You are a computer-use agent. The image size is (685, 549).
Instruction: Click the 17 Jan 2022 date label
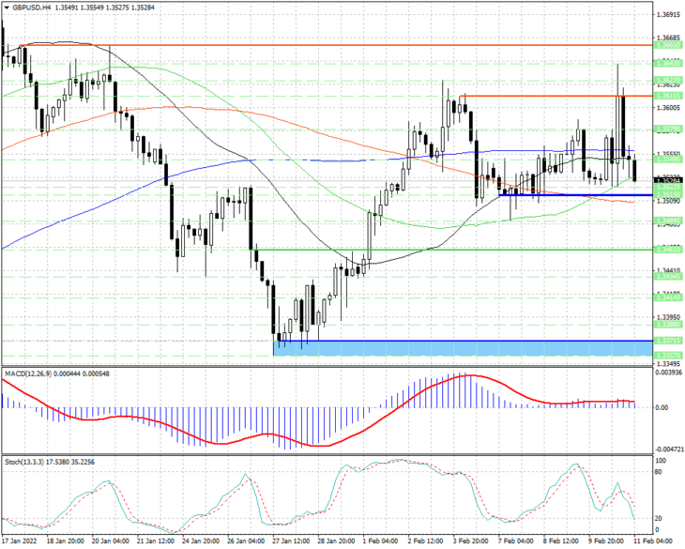(19, 541)
